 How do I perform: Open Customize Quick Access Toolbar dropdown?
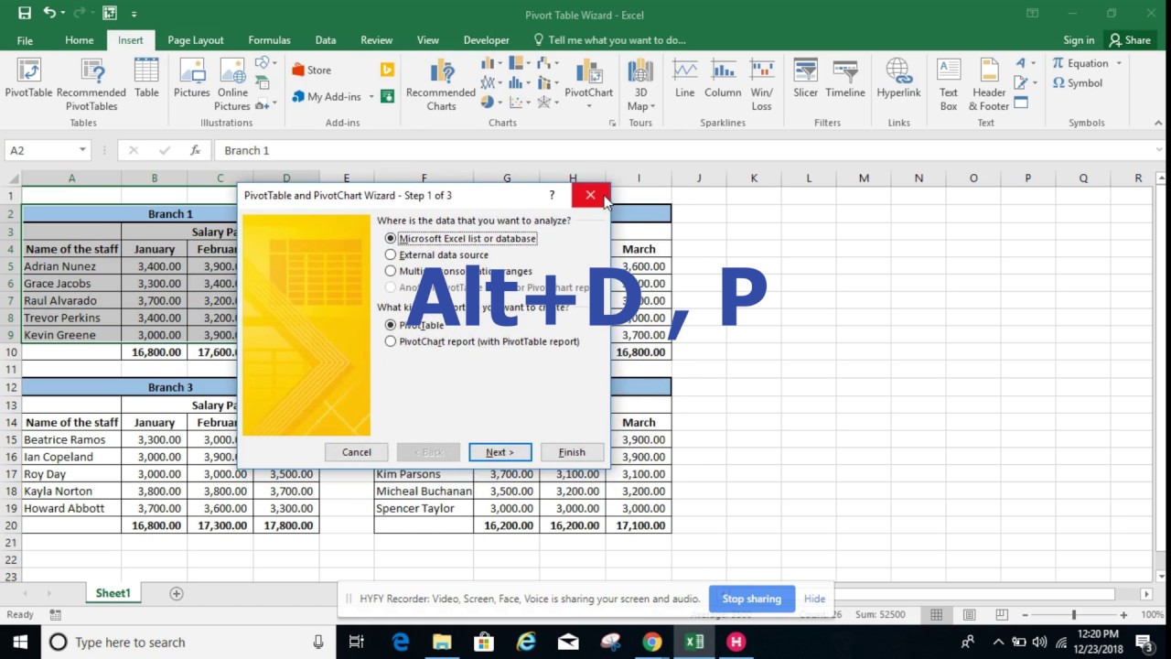[x=134, y=14]
